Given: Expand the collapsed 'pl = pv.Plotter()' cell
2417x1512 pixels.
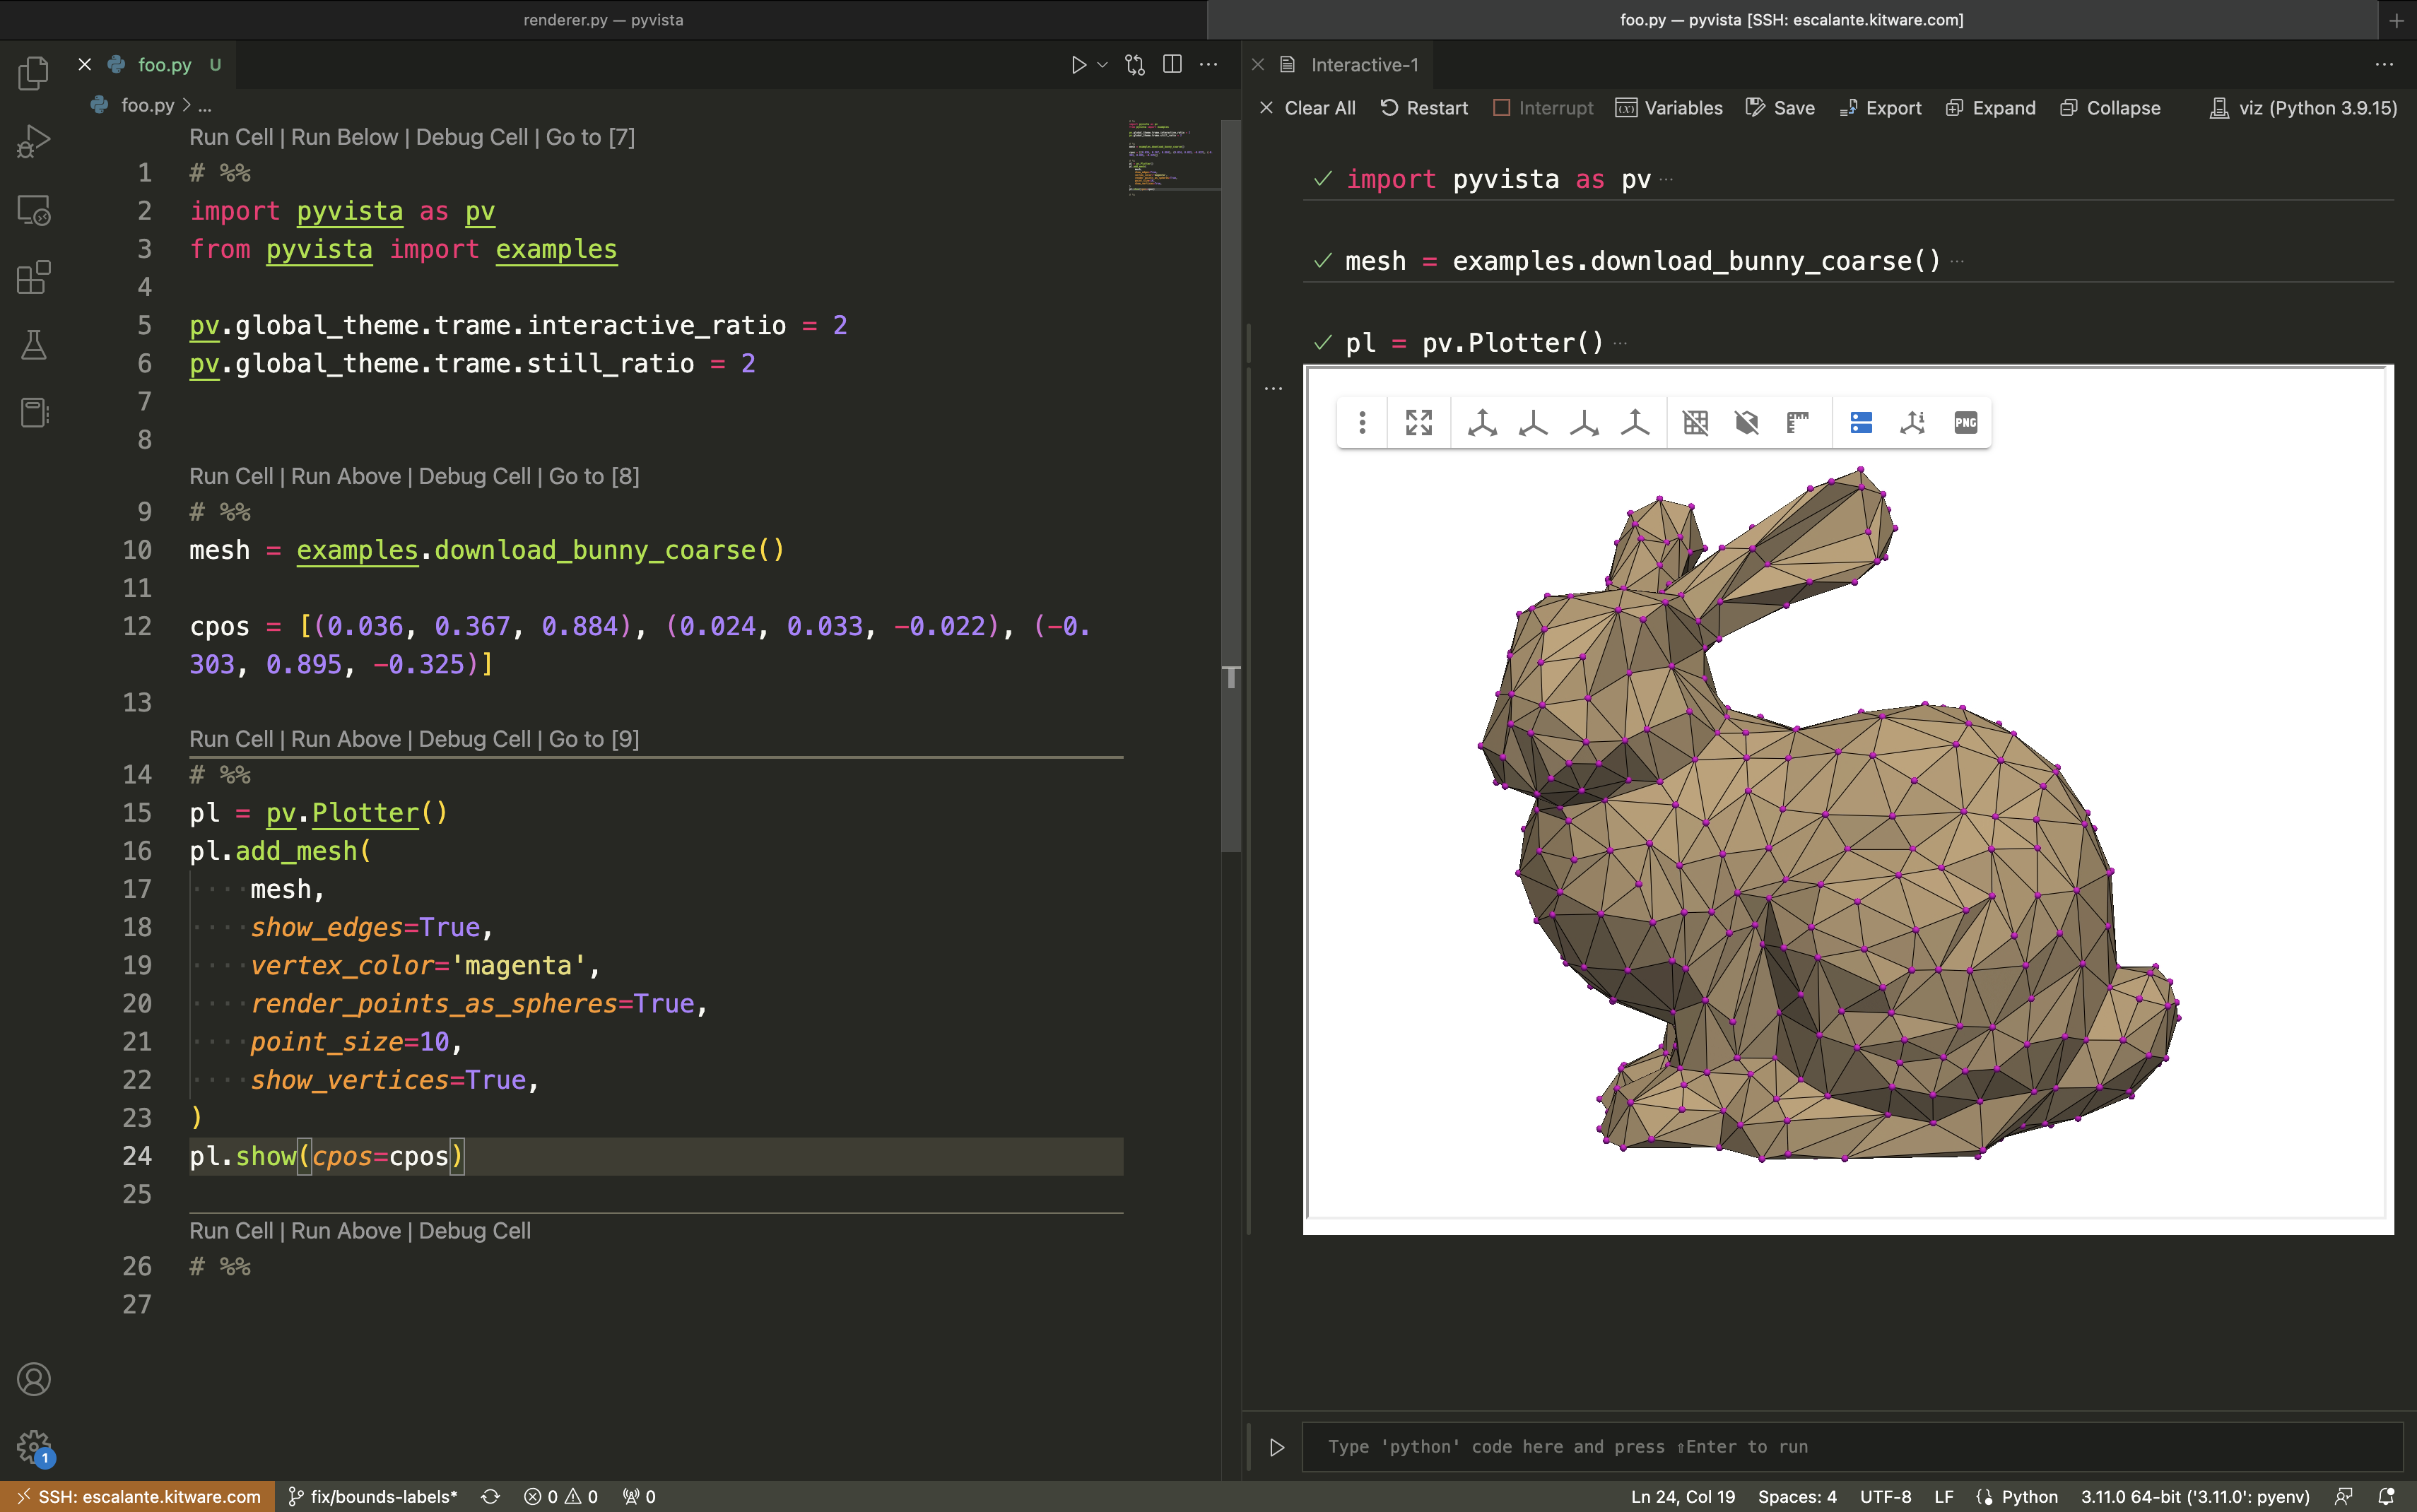Looking at the screenshot, I should click(1620, 344).
